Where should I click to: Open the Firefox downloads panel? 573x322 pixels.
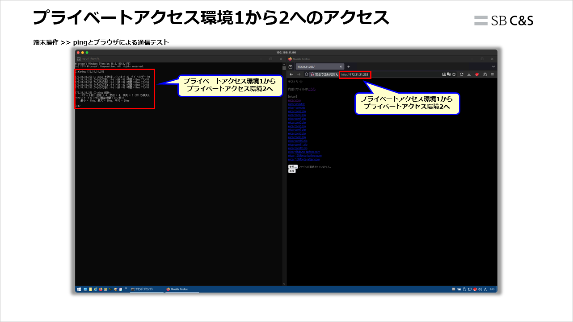pos(469,74)
